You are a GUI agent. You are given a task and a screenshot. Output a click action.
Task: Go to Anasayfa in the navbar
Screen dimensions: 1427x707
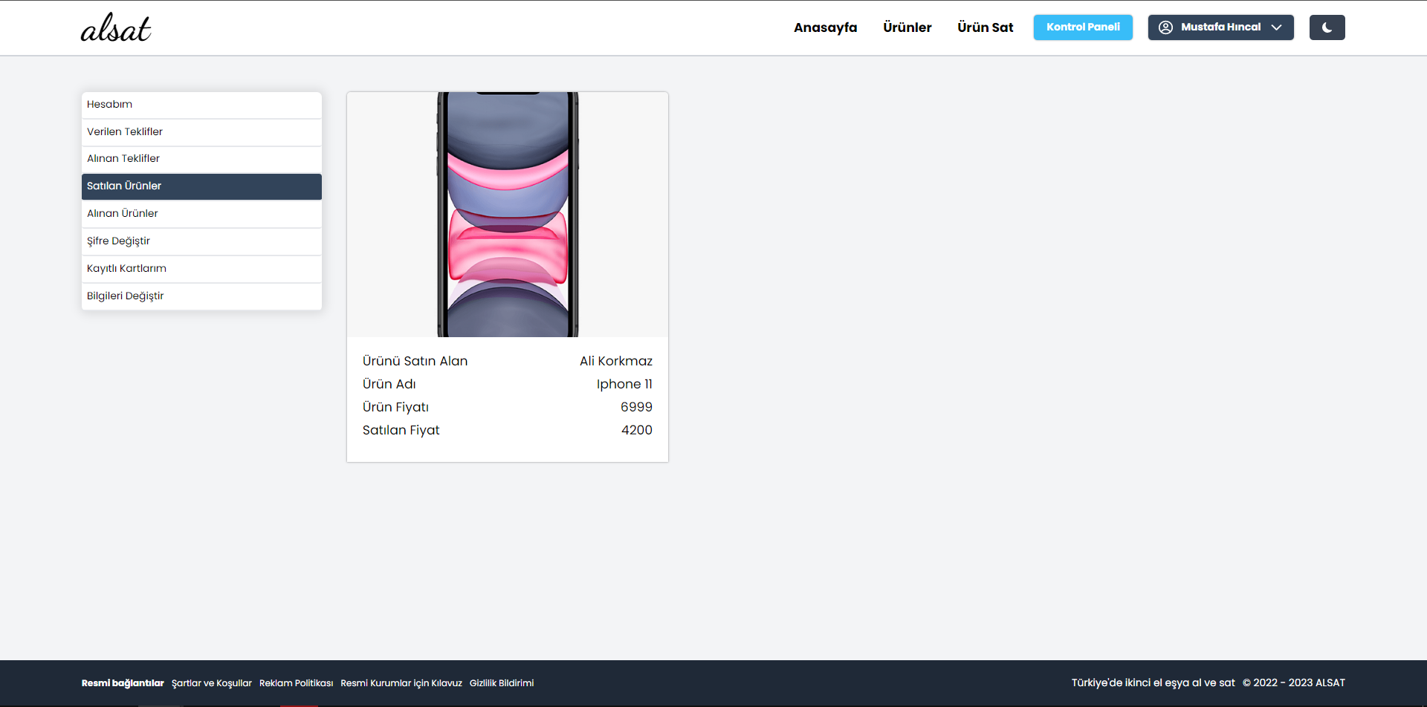825,27
